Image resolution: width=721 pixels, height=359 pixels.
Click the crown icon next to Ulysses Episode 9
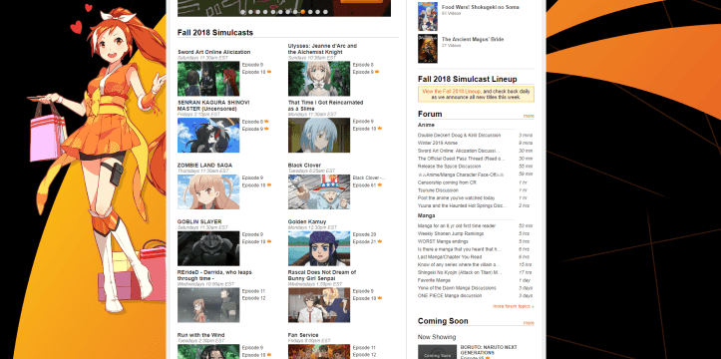click(x=377, y=72)
